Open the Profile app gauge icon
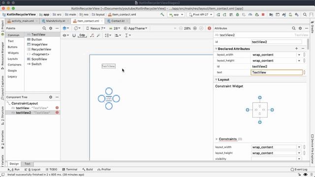Screen dimensions: 315x177 [250, 14]
